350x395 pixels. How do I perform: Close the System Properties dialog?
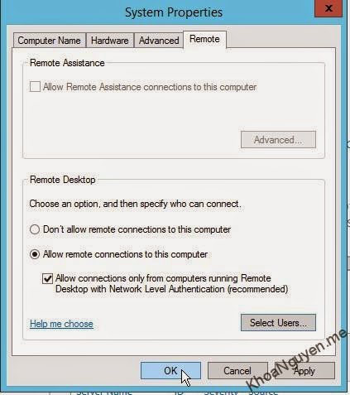point(328,8)
